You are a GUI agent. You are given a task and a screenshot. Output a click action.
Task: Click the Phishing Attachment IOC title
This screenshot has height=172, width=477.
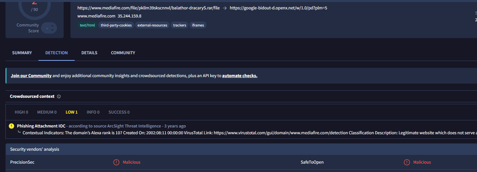pos(41,126)
